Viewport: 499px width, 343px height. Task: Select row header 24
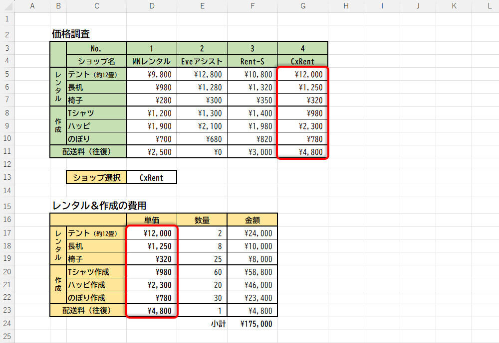(x=7, y=323)
